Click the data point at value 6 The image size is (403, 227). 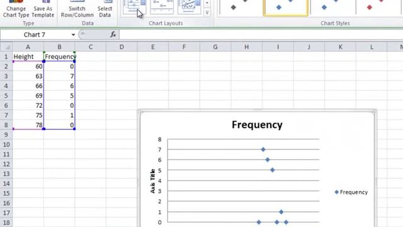tap(267, 160)
